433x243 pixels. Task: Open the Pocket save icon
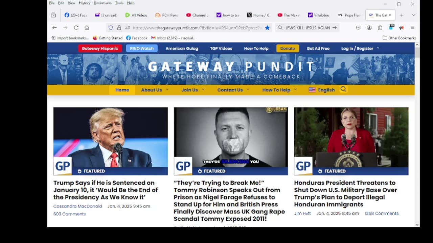pos(358,28)
